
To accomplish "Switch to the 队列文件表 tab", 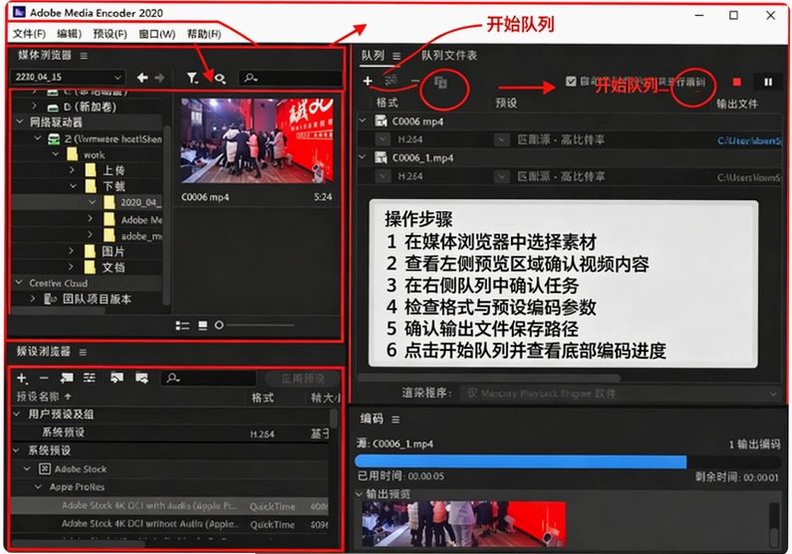I will (x=449, y=55).
